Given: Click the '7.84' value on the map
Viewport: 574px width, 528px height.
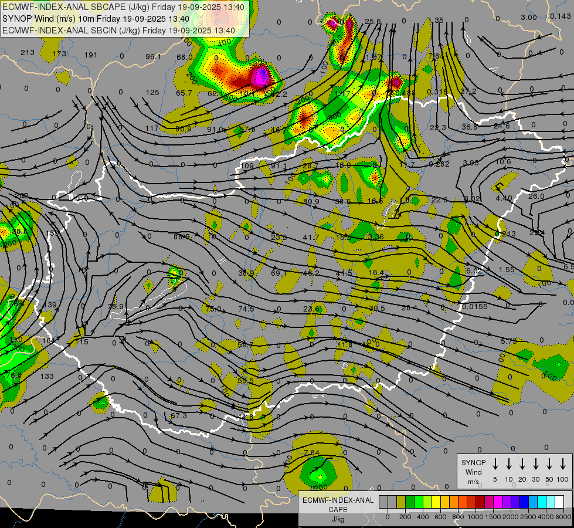Looking at the screenshot, I should pos(311,452).
